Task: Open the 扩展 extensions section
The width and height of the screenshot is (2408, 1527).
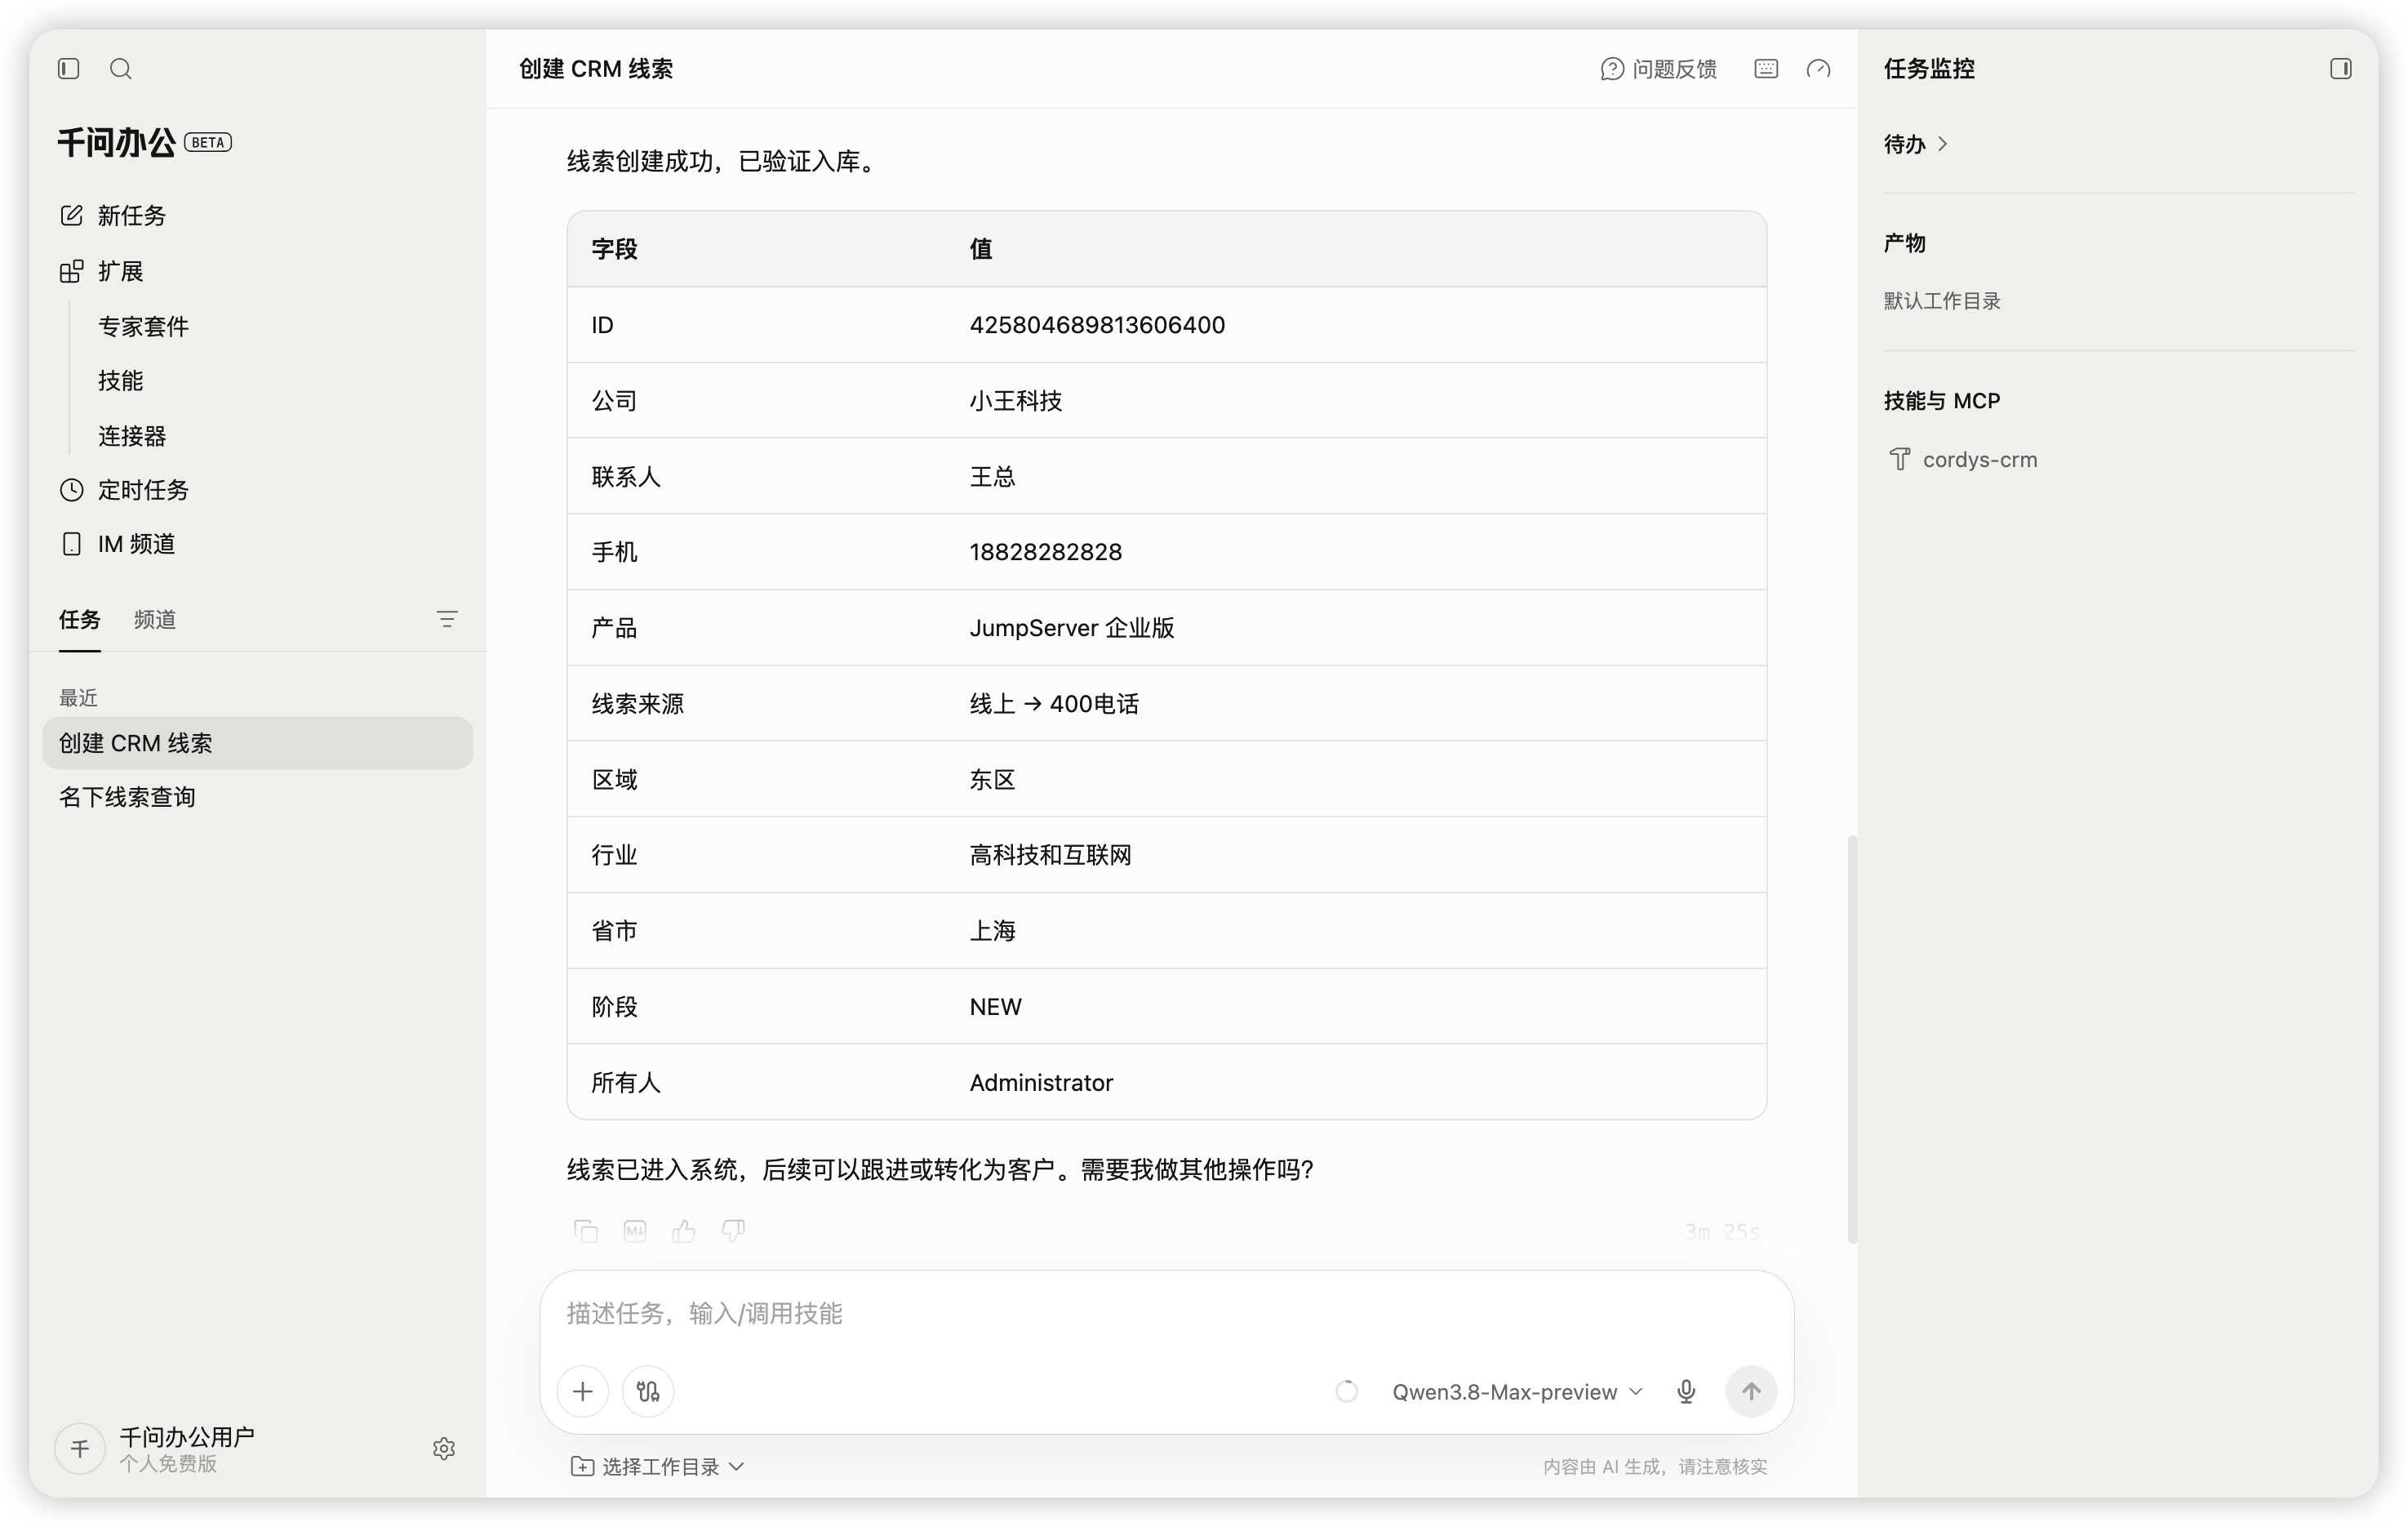Action: coord(101,271)
